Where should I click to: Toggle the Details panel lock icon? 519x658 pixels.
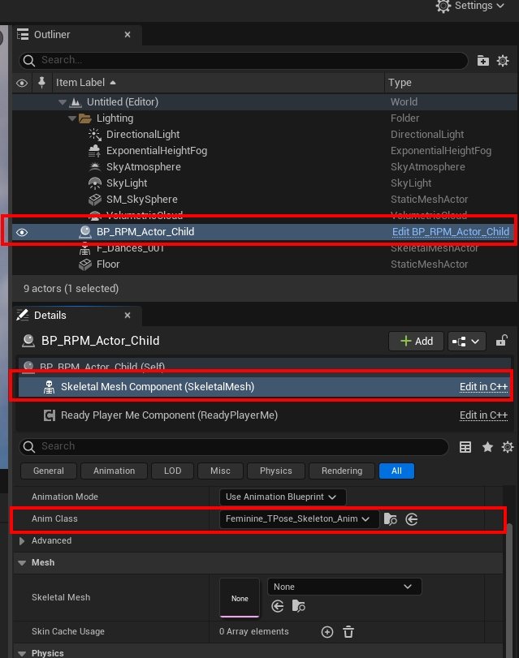(502, 341)
